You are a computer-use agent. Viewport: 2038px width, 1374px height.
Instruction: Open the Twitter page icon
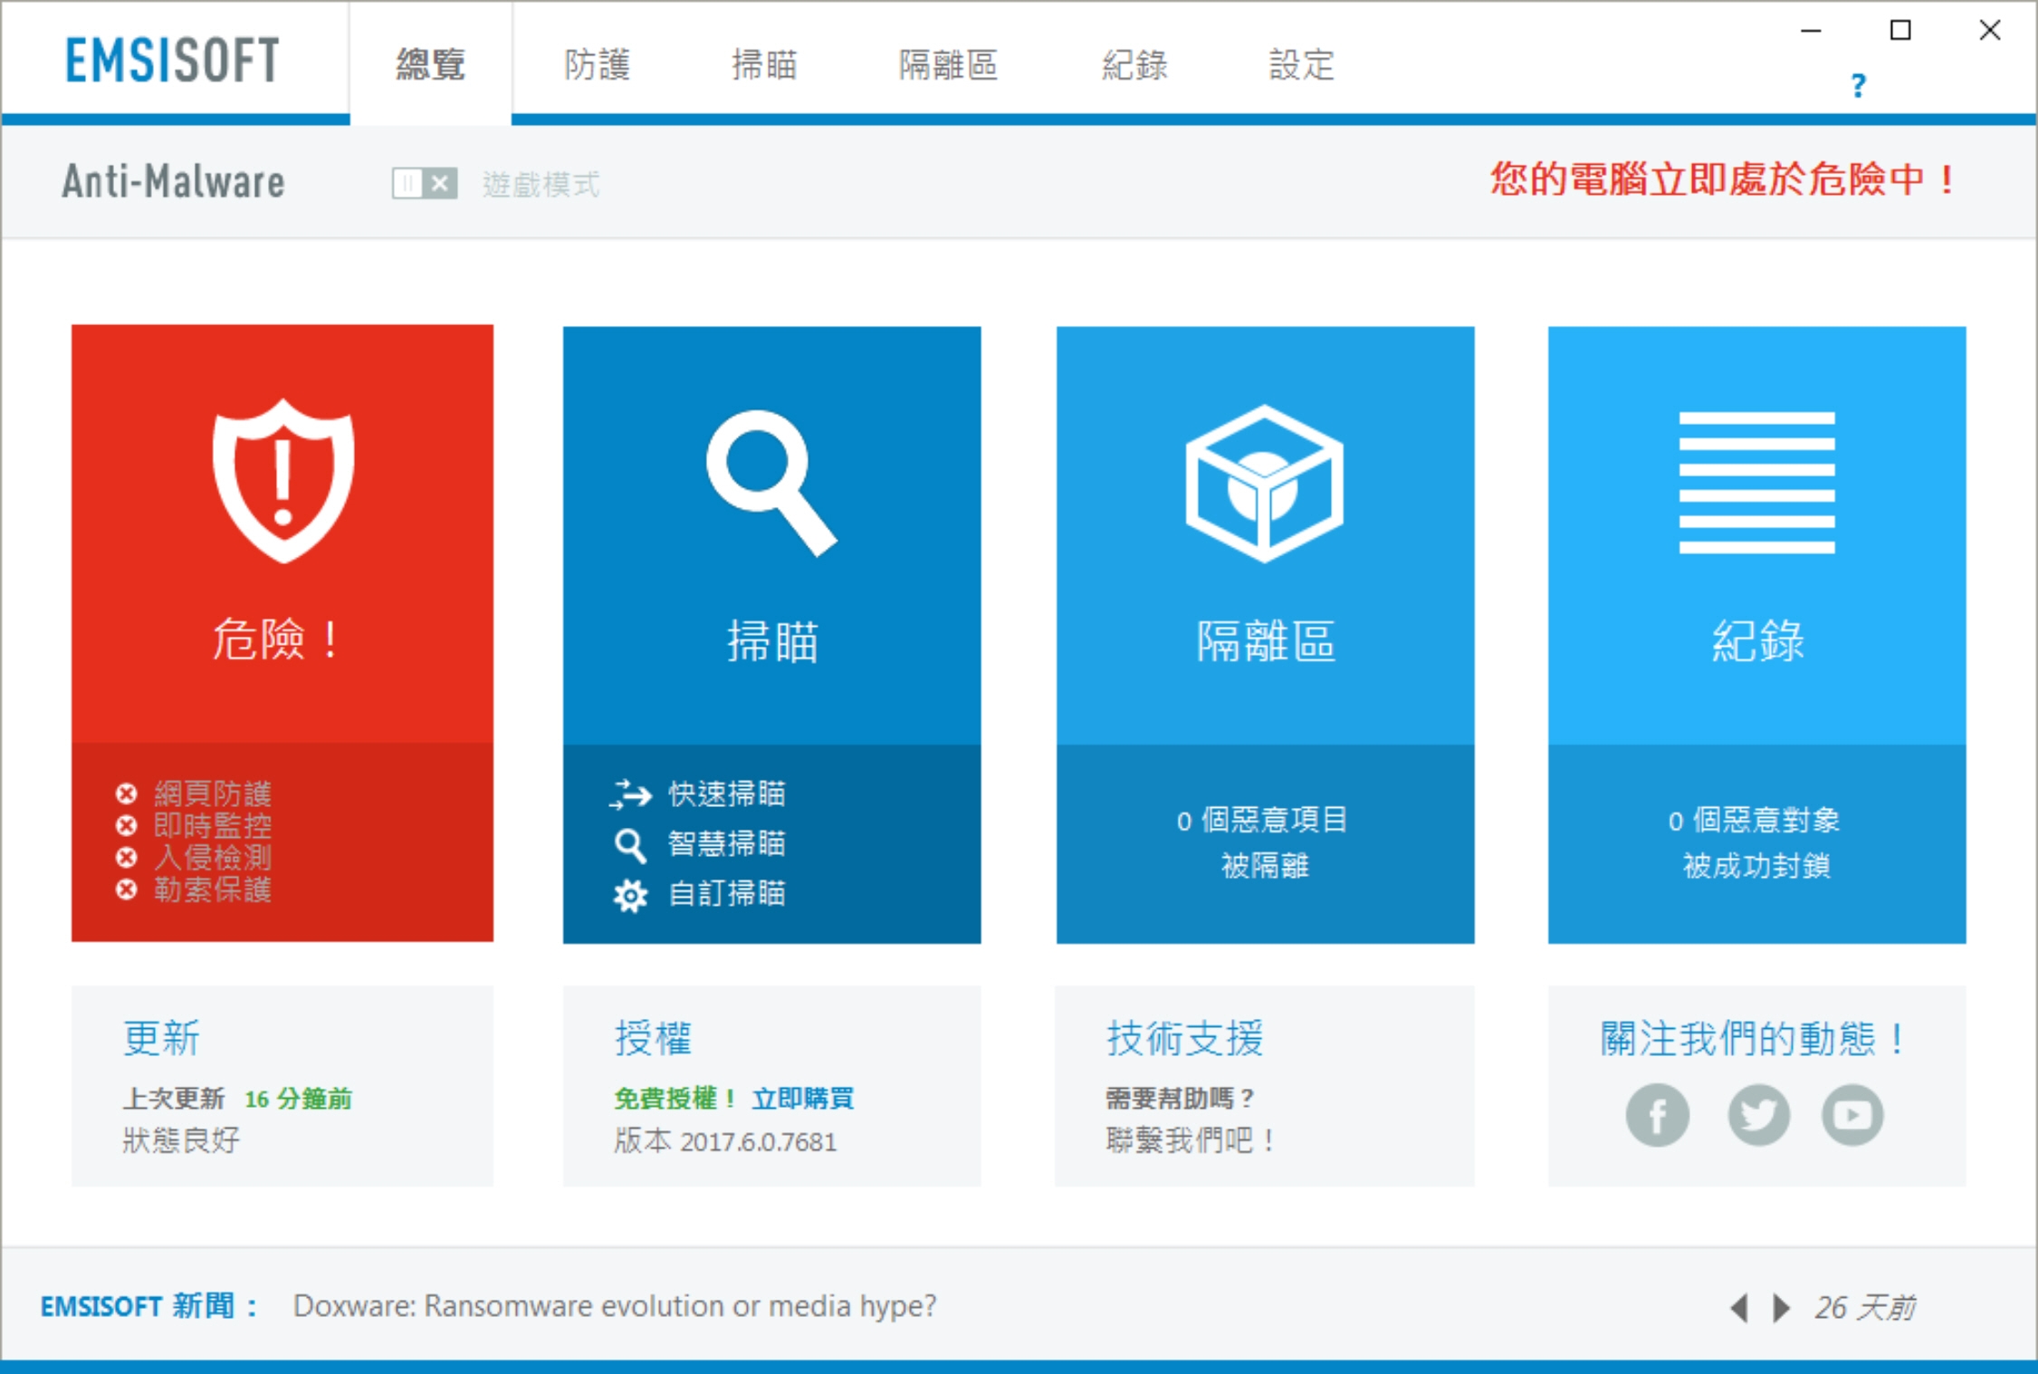(x=1758, y=1115)
